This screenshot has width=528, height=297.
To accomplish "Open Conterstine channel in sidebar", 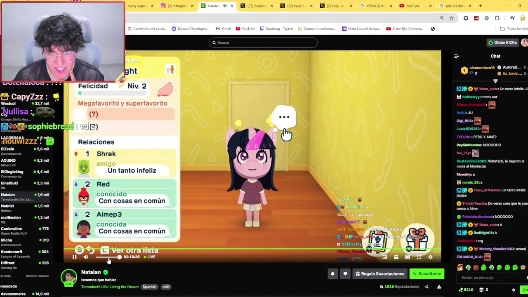I will coord(25,231).
